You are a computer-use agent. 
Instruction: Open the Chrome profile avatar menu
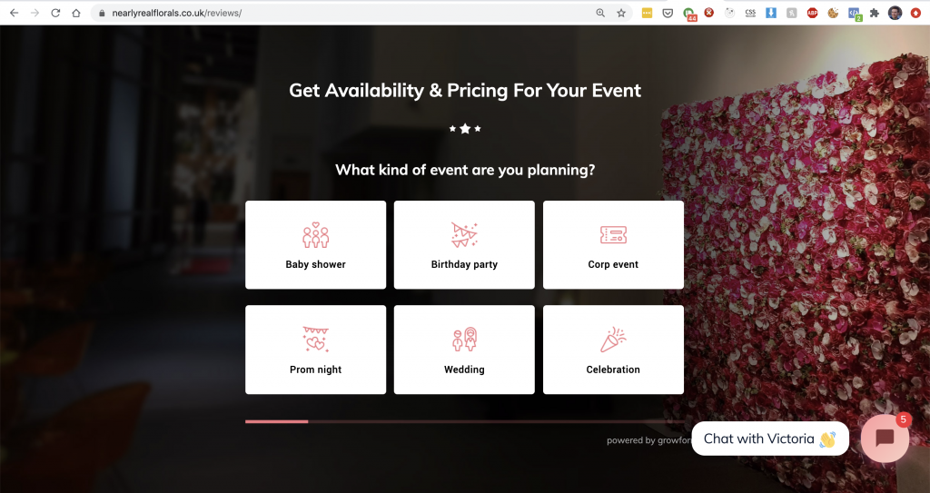pos(895,13)
